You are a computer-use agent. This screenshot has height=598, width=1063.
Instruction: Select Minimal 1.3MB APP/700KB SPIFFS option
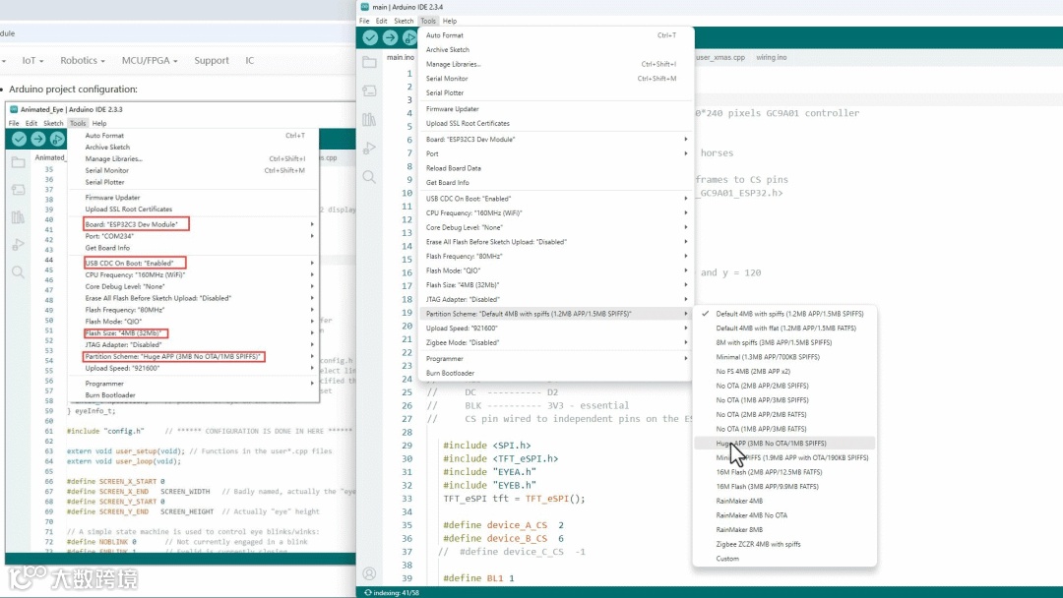pyautogui.click(x=784, y=357)
